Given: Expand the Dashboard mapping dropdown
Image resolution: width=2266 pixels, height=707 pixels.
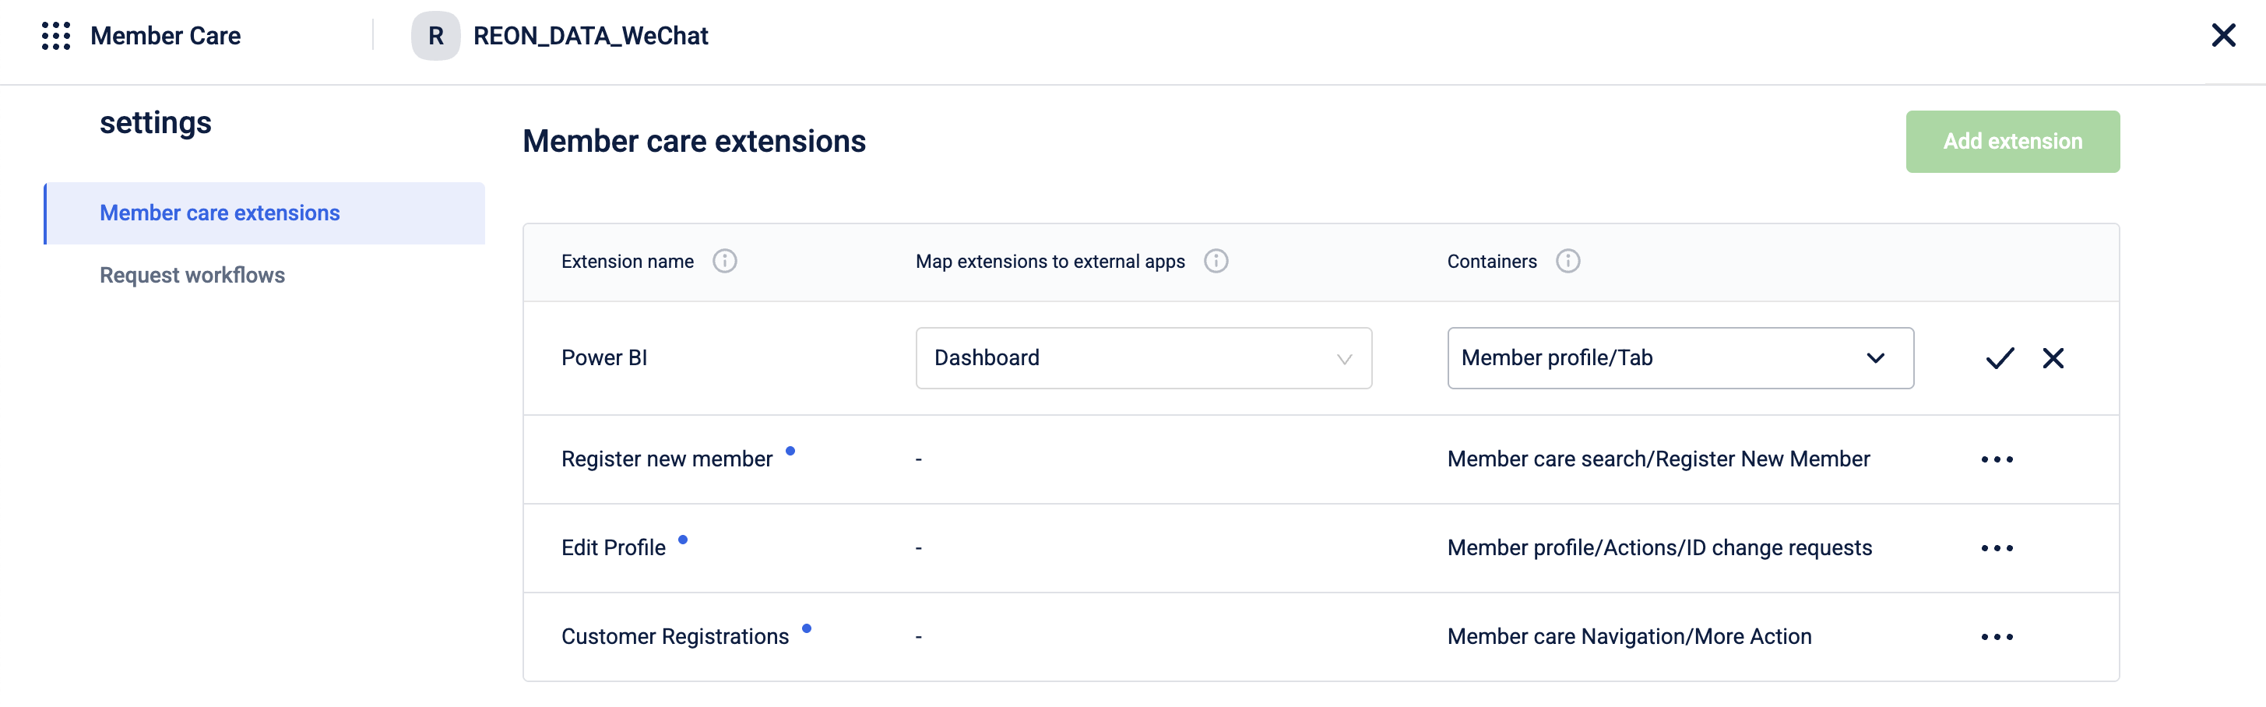Looking at the screenshot, I should [1142, 358].
